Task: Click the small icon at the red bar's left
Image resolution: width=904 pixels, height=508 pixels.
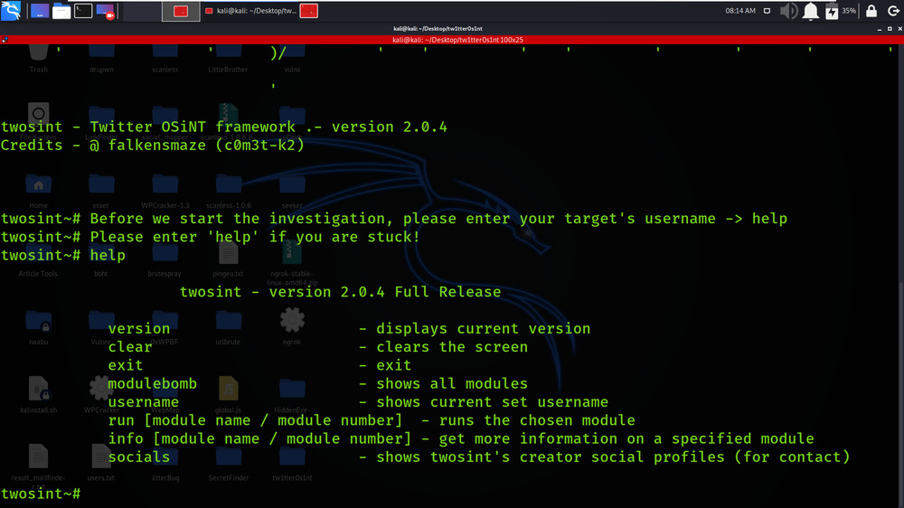Action: (x=5, y=40)
